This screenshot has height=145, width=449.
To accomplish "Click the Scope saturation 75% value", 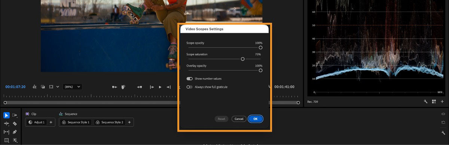I will coord(258,55).
